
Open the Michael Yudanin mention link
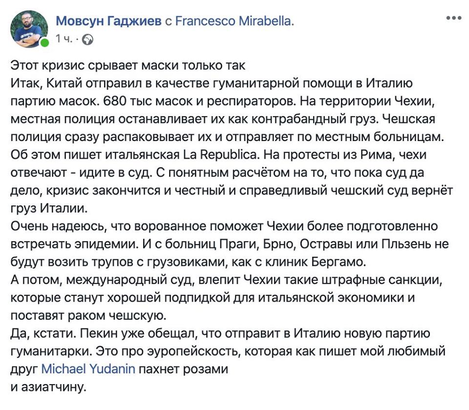(88, 369)
